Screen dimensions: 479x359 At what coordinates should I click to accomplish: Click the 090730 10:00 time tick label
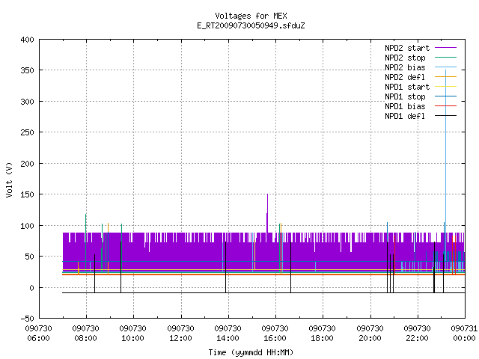(x=133, y=334)
